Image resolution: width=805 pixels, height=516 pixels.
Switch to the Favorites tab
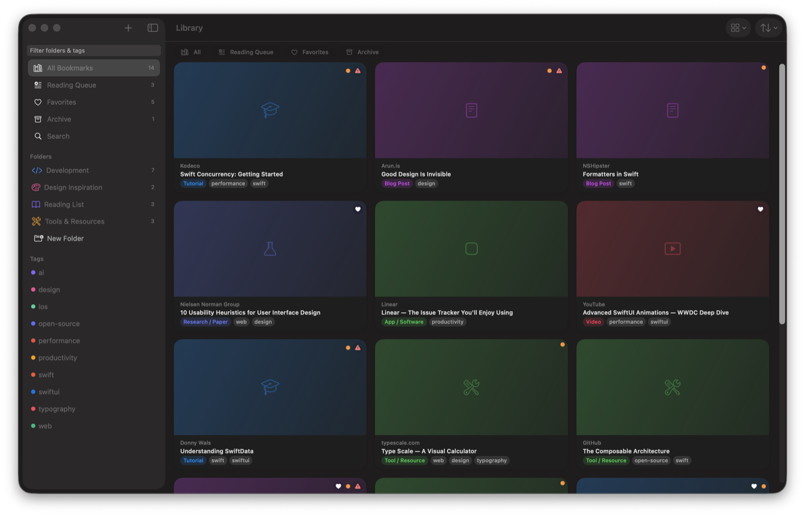point(310,52)
